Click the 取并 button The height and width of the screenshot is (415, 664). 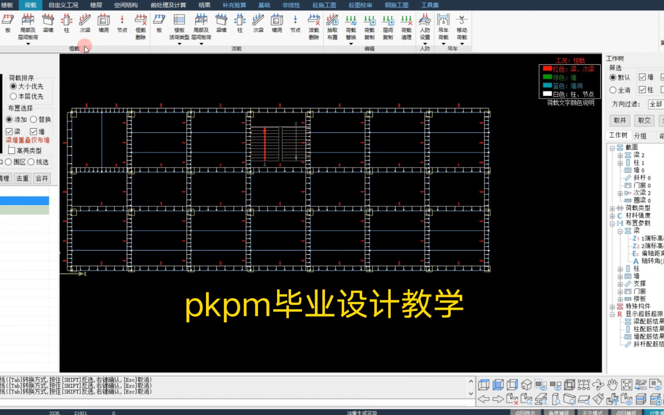[619, 120]
